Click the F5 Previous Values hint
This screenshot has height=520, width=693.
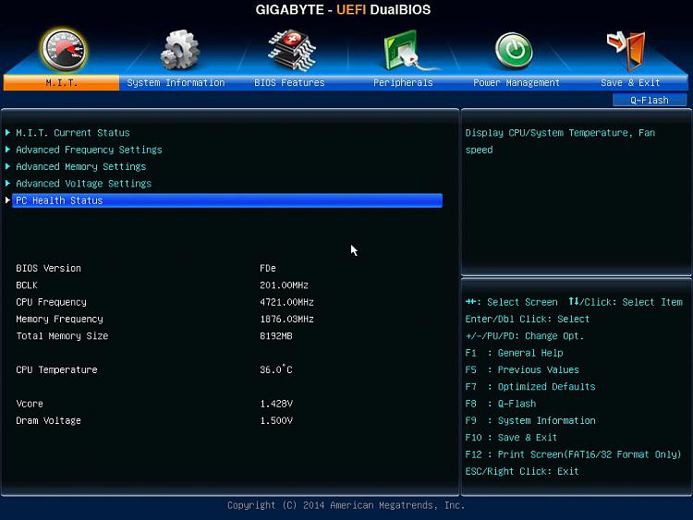click(522, 369)
